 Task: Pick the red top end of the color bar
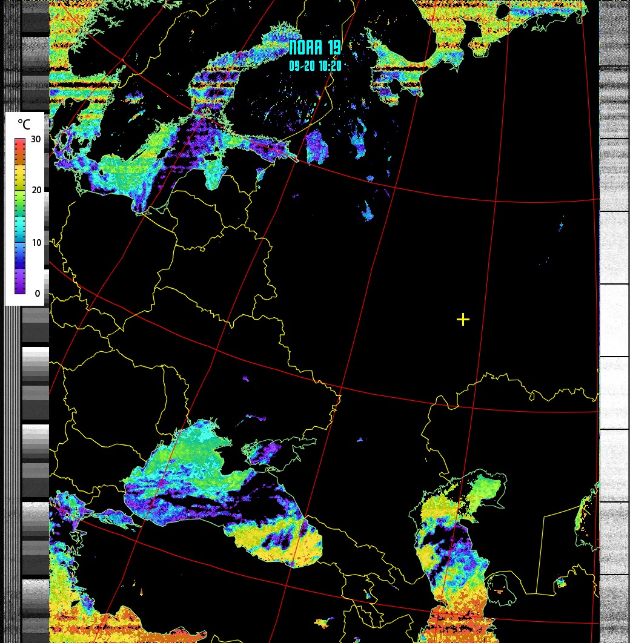tap(20, 143)
